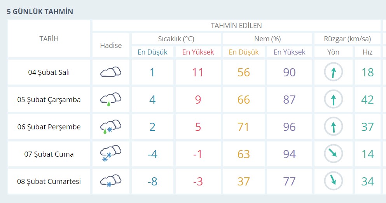Click the wind direction arrow for 08 Şubat Cumartesi
Image resolution: width=386 pixels, height=203 pixels.
click(333, 181)
